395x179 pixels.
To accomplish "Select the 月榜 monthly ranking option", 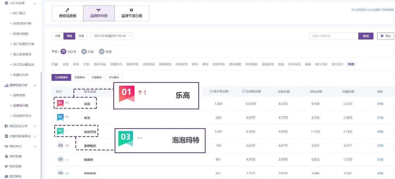I will tap(81, 36).
